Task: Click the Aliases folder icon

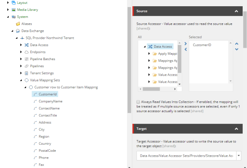Action: (18, 24)
